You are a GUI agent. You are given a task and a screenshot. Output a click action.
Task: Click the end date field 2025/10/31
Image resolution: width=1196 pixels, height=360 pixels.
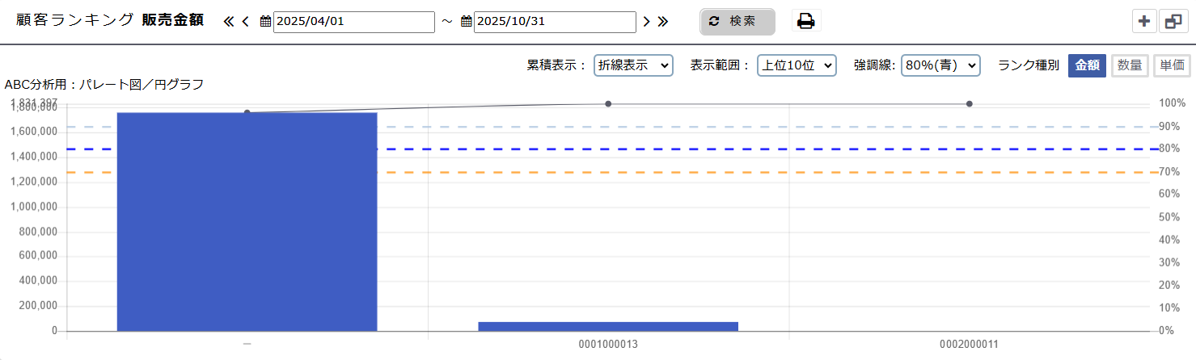click(555, 22)
